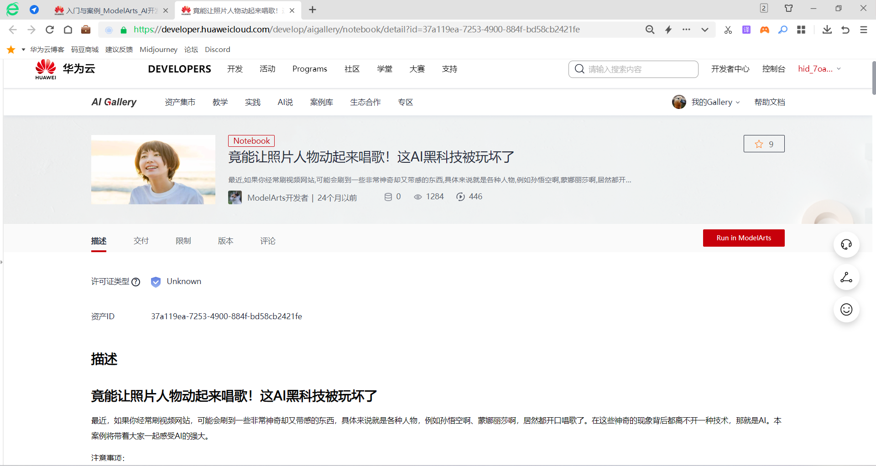Open the briefcase toolbox icon
Screen dimensions: 876x466
point(86,30)
